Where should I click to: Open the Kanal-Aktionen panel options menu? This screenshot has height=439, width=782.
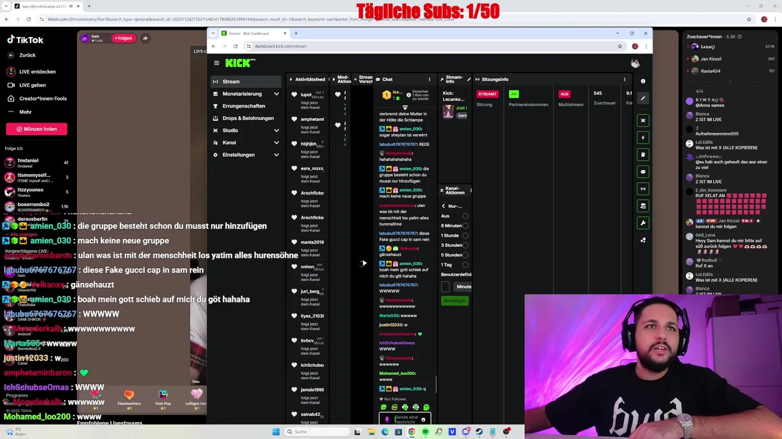[x=470, y=190]
